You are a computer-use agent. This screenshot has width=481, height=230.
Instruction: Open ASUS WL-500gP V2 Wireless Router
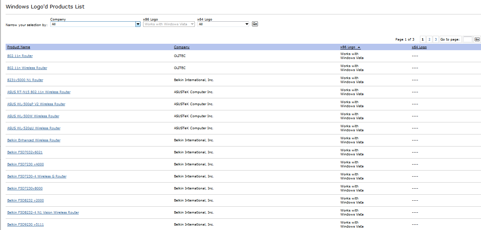36,104
